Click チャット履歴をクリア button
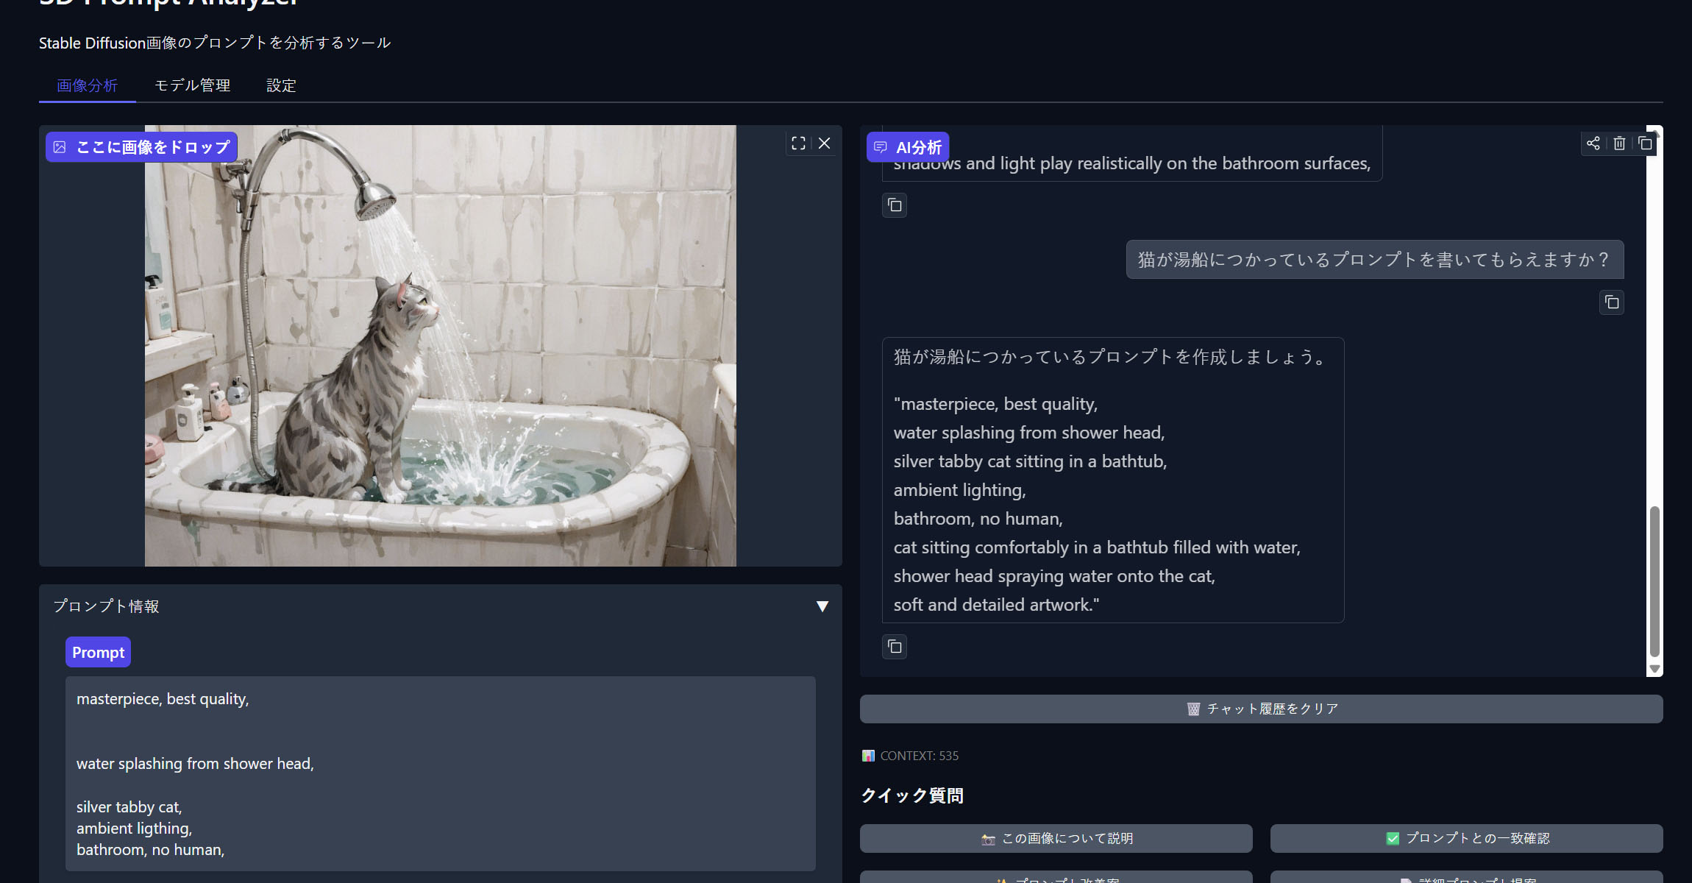Viewport: 1692px width, 883px height. (x=1261, y=709)
